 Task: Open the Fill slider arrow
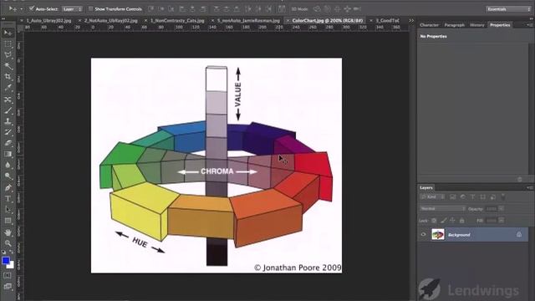pyautogui.click(x=501, y=221)
